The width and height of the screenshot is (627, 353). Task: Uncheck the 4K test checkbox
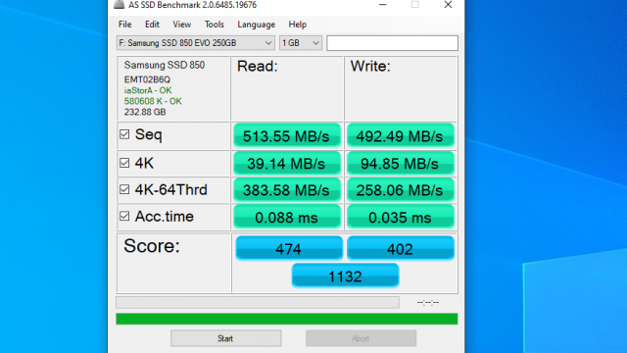point(124,163)
